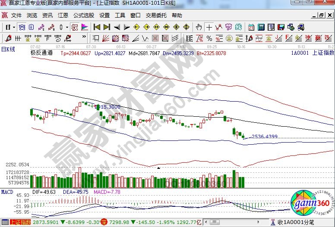Click the calendar icon in toolbar

coord(250,27)
